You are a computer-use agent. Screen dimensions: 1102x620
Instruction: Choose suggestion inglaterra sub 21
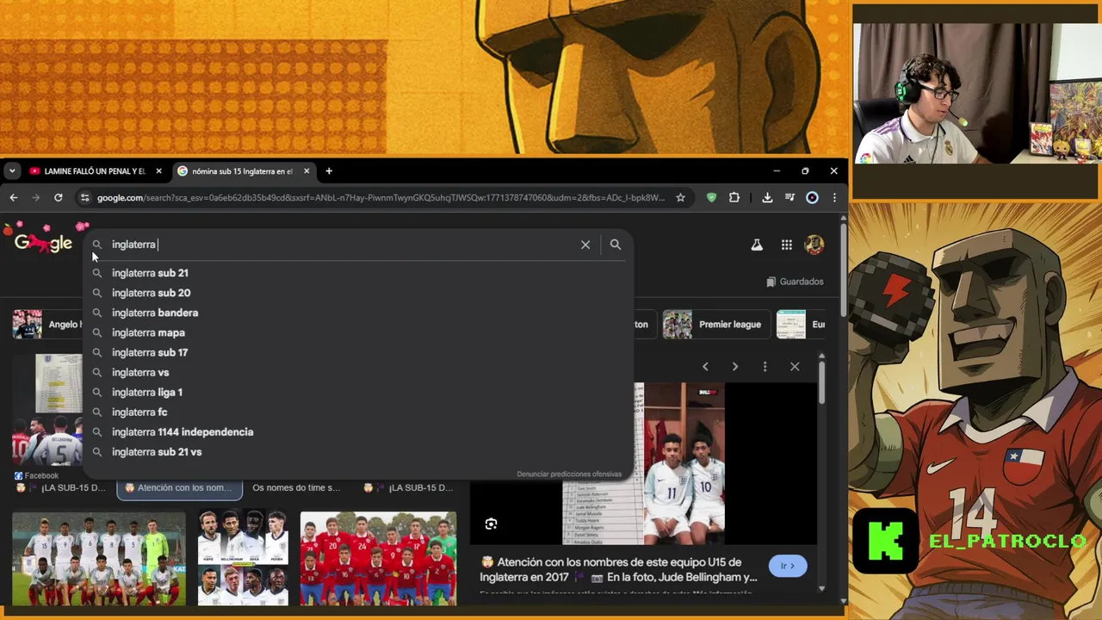click(357, 273)
